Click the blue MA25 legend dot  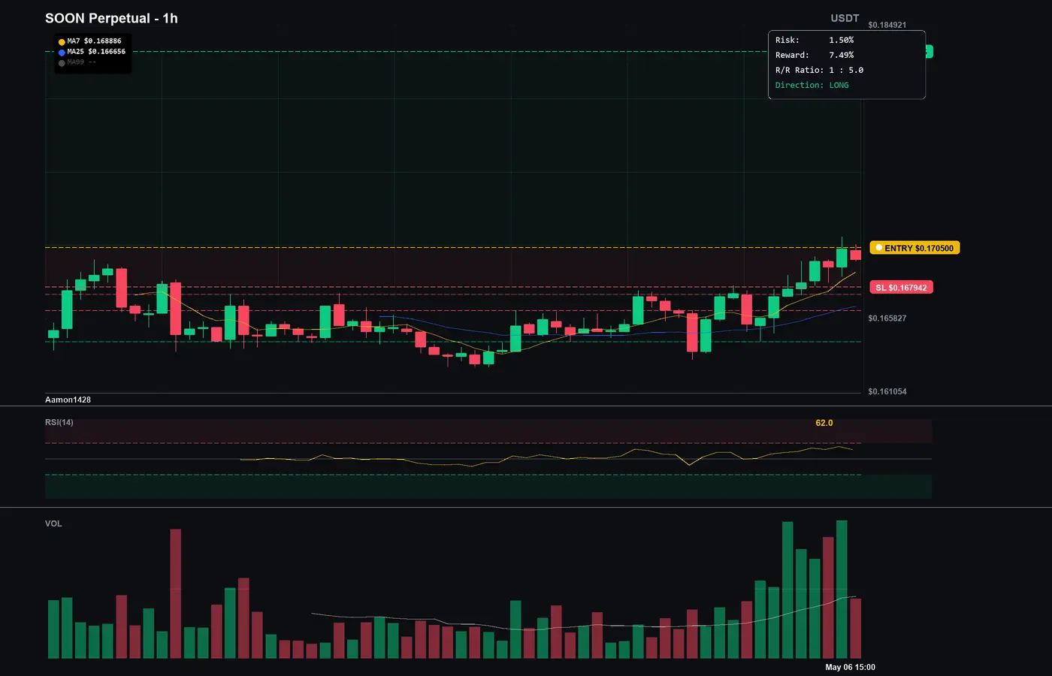(62, 53)
